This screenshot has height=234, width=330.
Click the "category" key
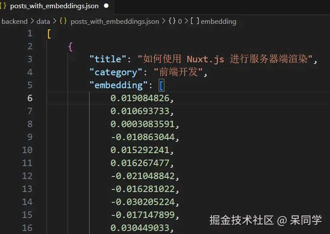tap(116, 72)
